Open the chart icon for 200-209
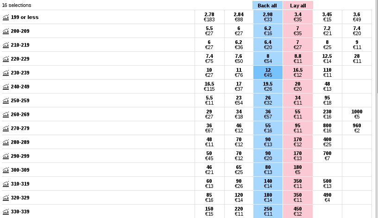The image size is (378, 218). (6, 31)
